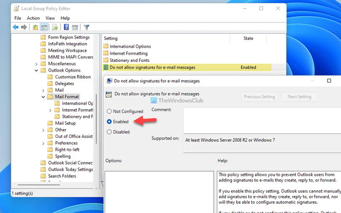Click the Search Folders folder icon
The width and height of the screenshot is (341, 213).
tap(43, 176)
